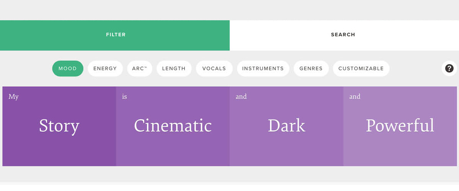The width and height of the screenshot is (459, 191).
Task: Pick the INSTRUMENTS filter pill
Action: click(x=263, y=69)
